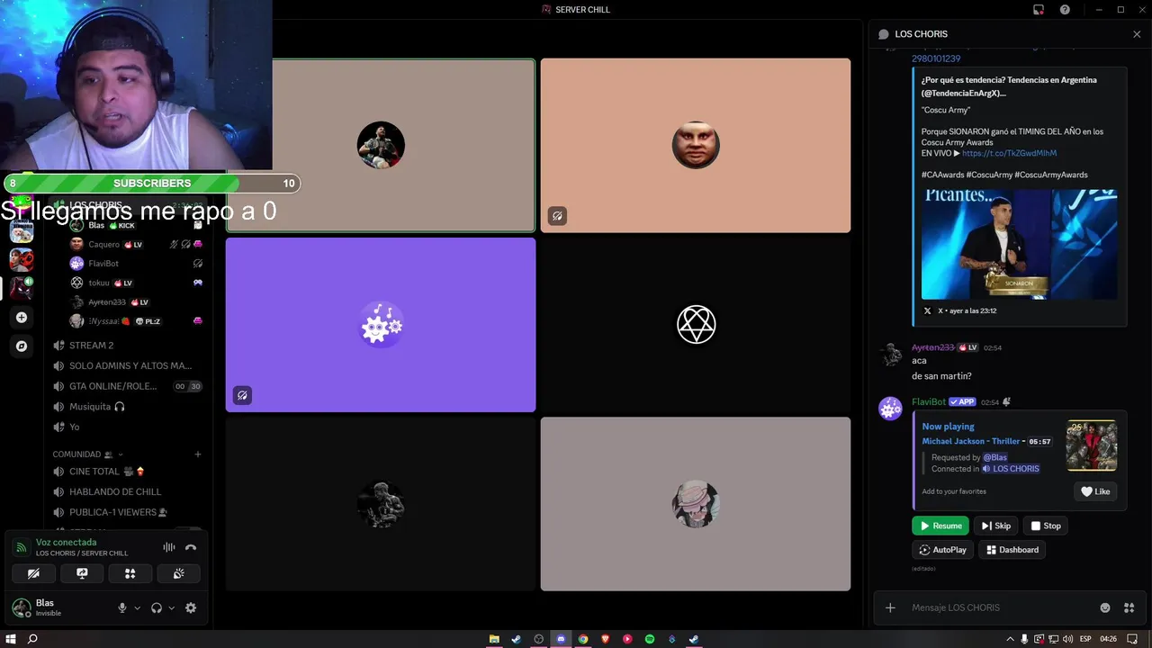
Task: Open the voice activities launcher button
Action: point(130,573)
